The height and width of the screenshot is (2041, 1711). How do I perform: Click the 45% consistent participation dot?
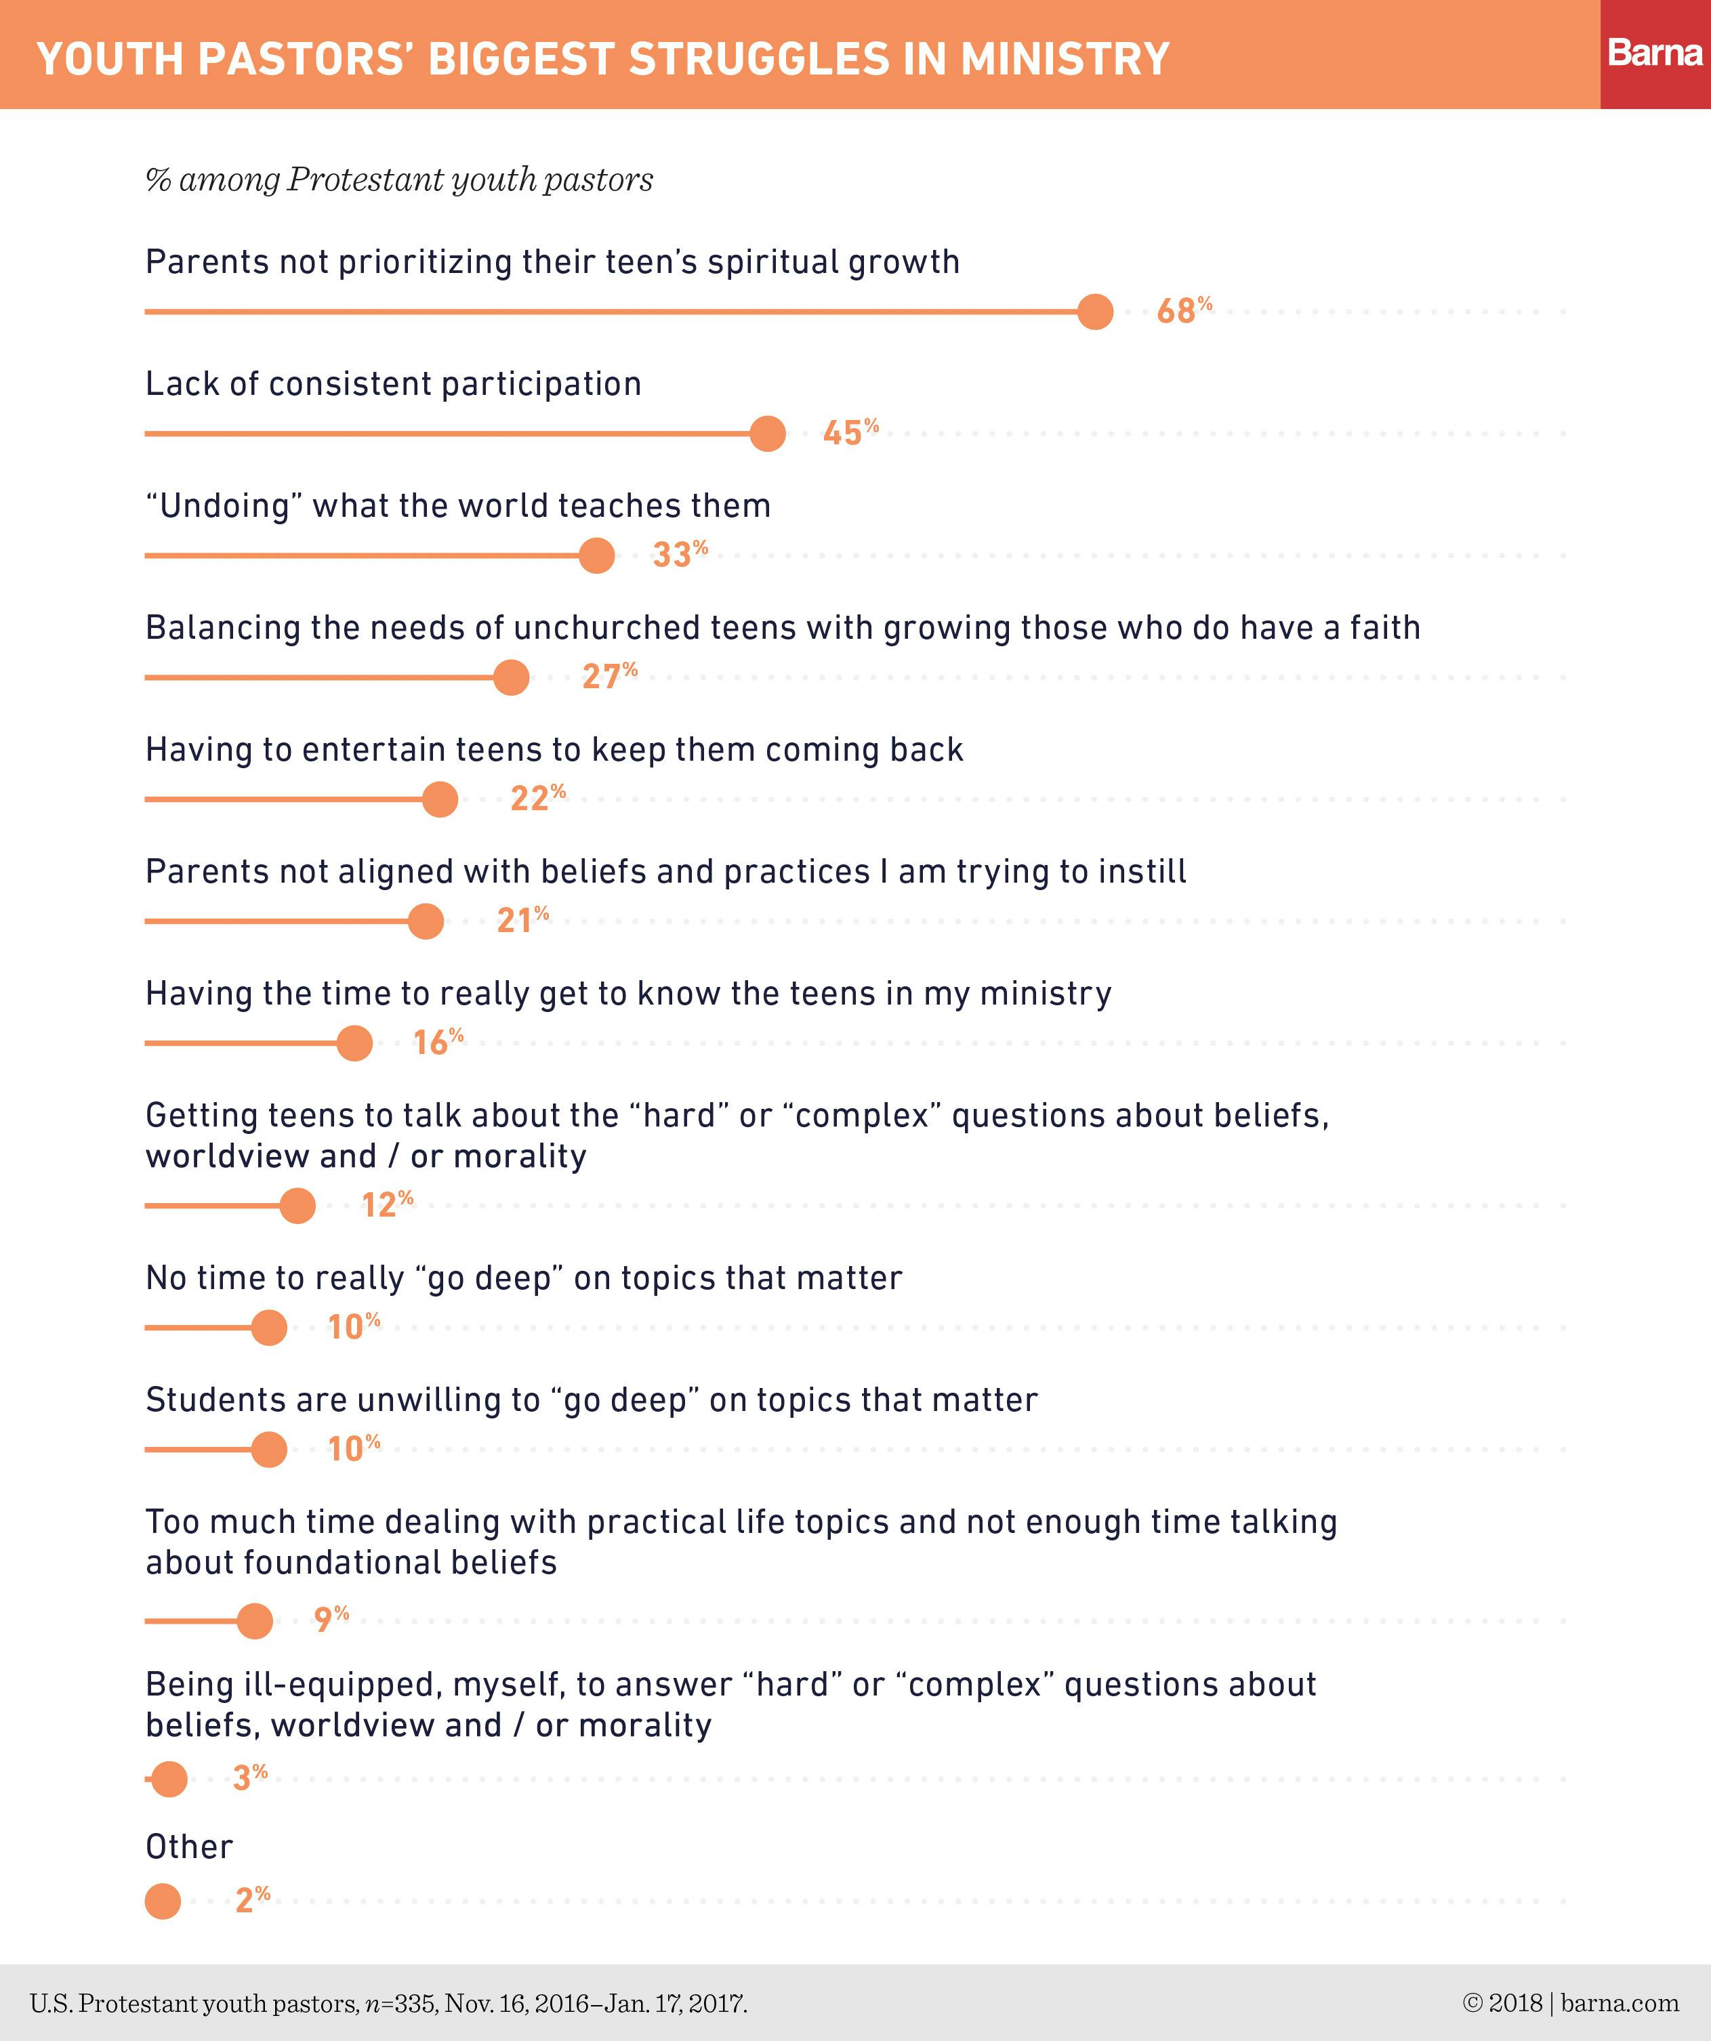click(x=768, y=434)
